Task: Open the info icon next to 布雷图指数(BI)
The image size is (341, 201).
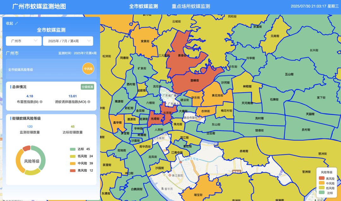Action: [x=41, y=101]
